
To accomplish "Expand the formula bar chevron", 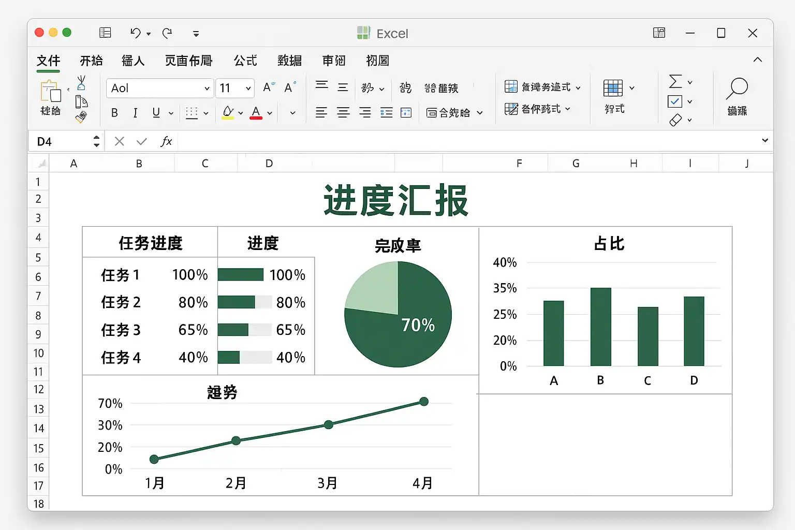I will pyautogui.click(x=764, y=141).
